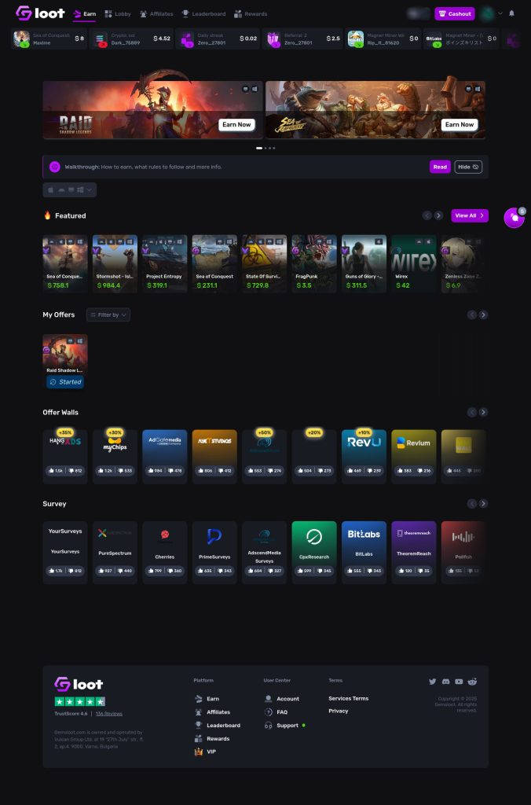The width and height of the screenshot is (531, 805).
Task: Select the last banner carousel dot
Action: point(274,148)
